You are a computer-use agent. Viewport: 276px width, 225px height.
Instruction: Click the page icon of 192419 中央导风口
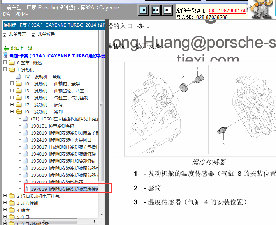click(x=25, y=140)
